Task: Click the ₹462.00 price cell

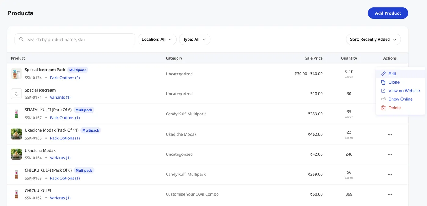Action: coord(315,134)
